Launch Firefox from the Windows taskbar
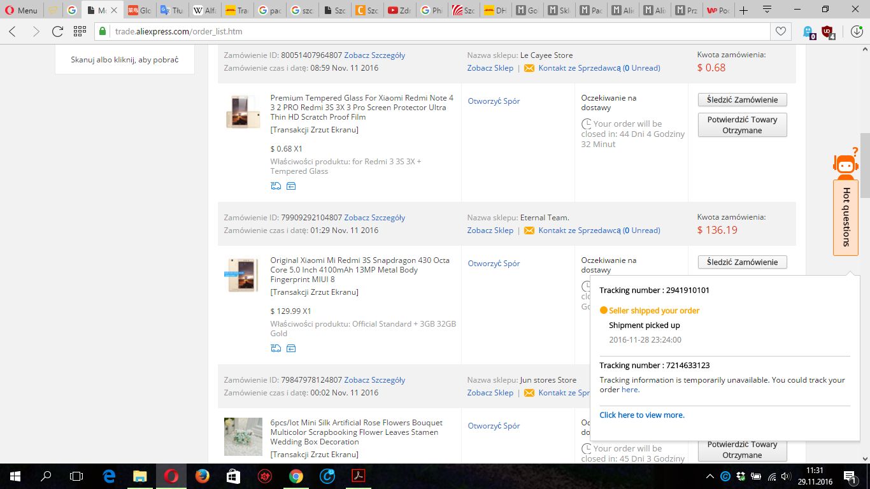The width and height of the screenshot is (870, 489). pos(202,476)
